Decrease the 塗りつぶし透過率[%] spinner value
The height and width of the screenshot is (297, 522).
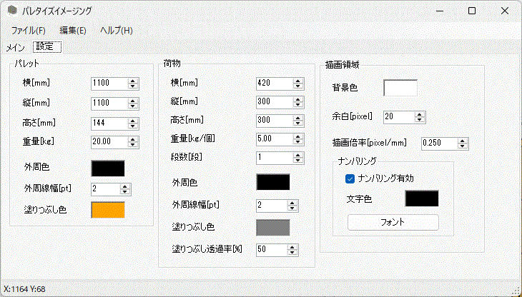pos(292,253)
